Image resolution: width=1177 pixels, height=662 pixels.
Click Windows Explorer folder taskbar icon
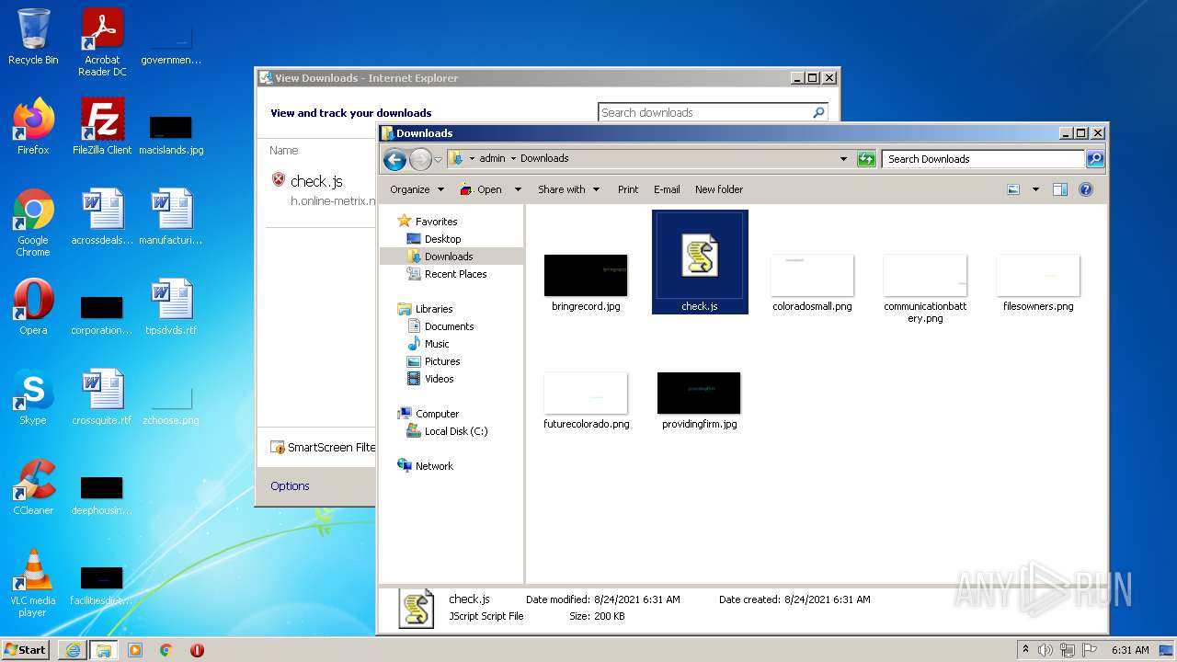[103, 650]
